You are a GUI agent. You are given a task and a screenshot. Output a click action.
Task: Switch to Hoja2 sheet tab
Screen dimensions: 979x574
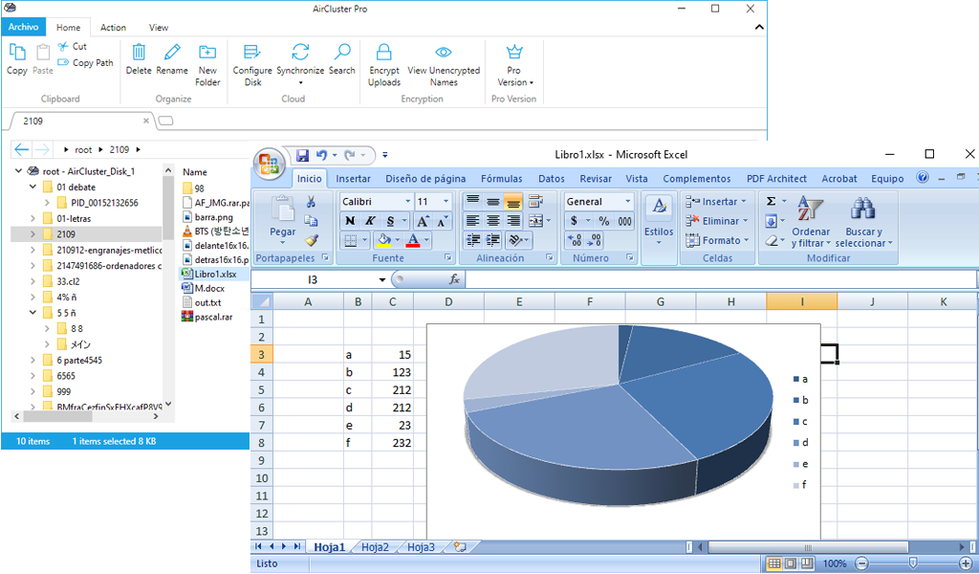375,547
